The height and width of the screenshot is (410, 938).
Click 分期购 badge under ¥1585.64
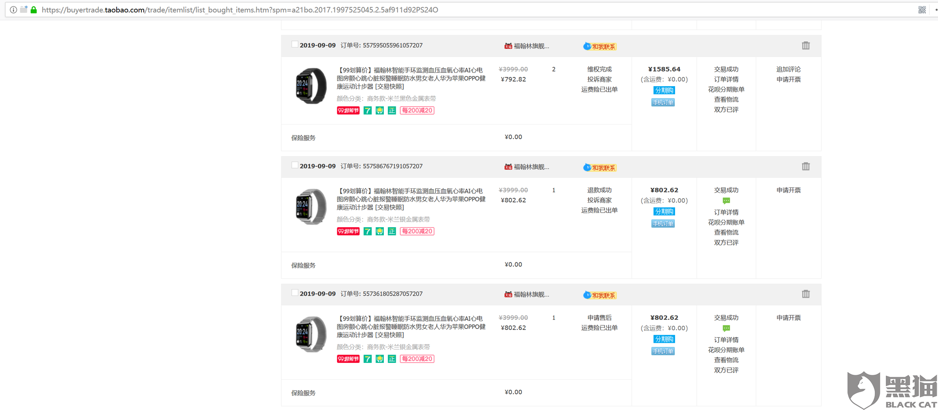click(x=664, y=90)
